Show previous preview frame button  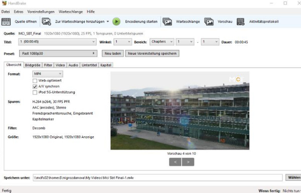click(175, 162)
